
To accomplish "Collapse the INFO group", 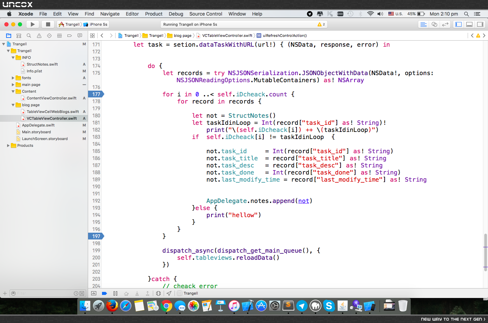I will pyautogui.click(x=13, y=57).
